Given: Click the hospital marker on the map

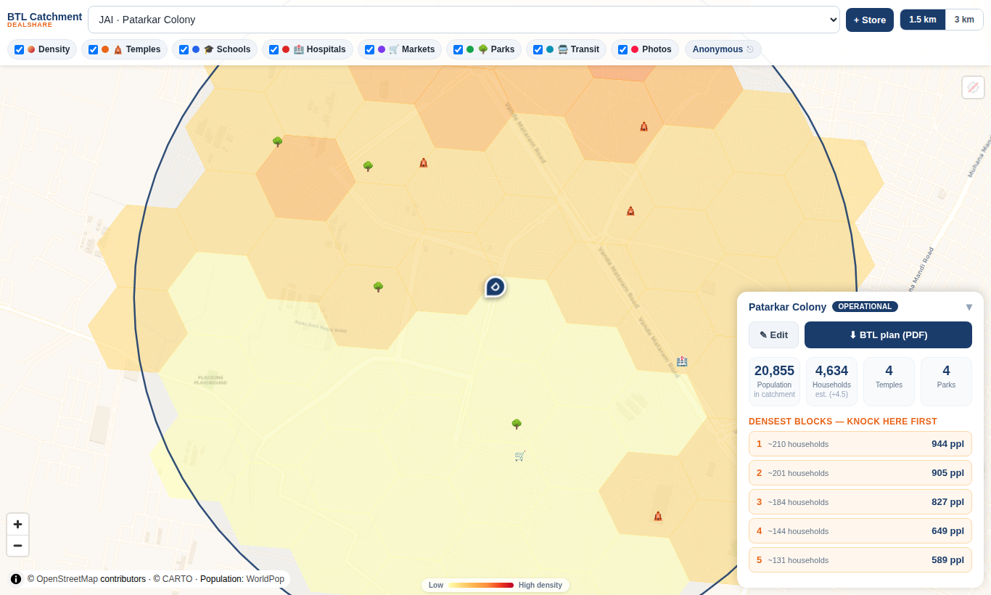Looking at the screenshot, I should (682, 361).
